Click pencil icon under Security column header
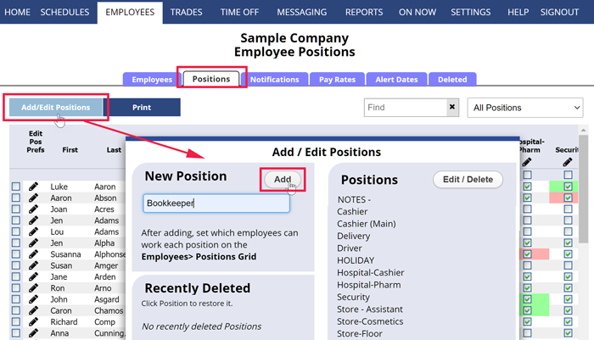594x340 pixels. point(567,161)
